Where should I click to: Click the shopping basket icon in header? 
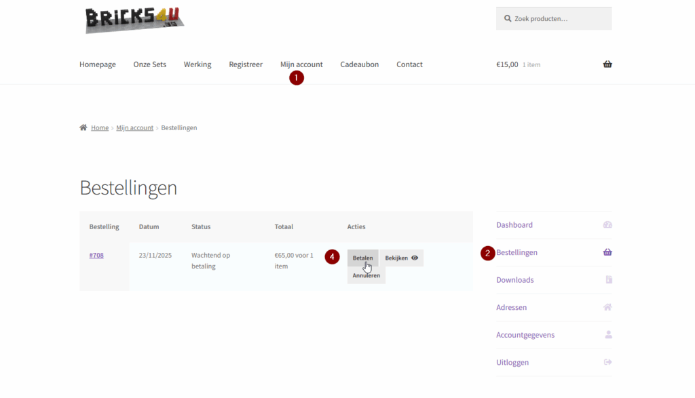click(607, 64)
